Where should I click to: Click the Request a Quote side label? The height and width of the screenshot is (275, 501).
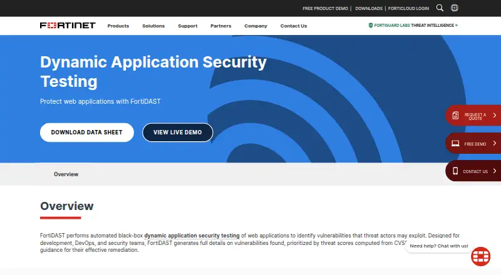(x=475, y=116)
